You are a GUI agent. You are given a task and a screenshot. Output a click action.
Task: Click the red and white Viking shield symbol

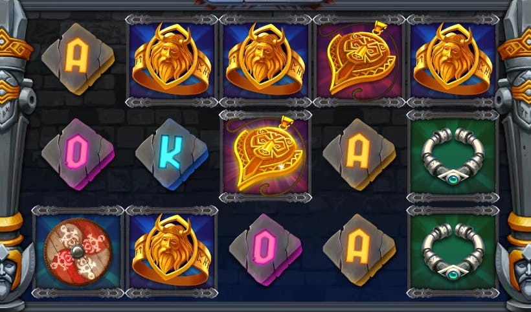point(78,251)
